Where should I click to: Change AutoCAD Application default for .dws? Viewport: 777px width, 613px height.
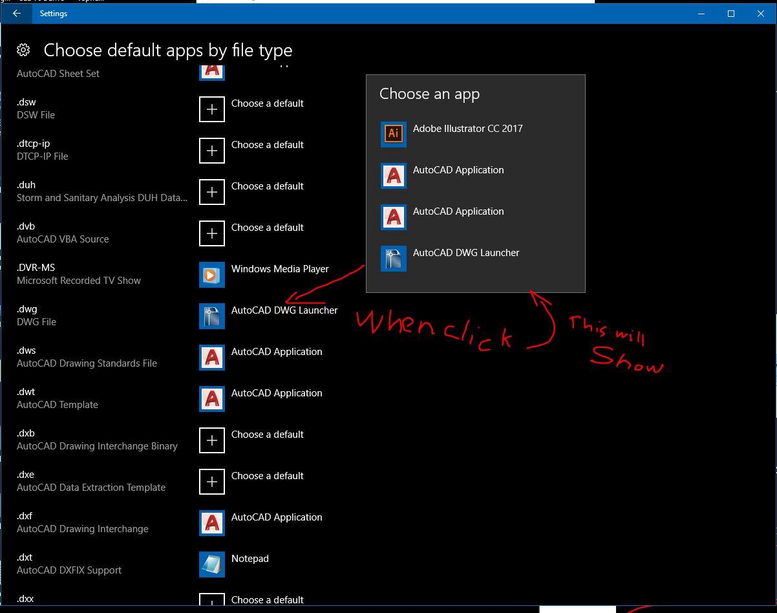pyautogui.click(x=277, y=352)
